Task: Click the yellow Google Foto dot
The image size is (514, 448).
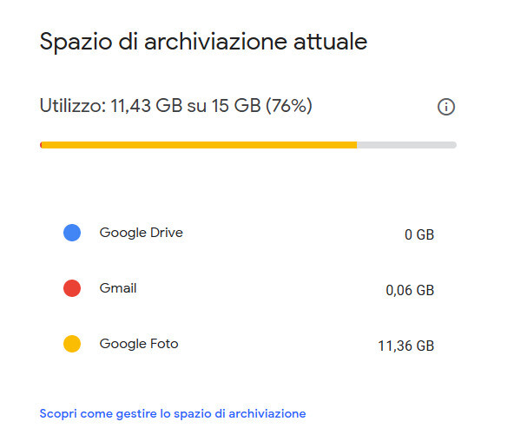Action: pyautogui.click(x=72, y=344)
